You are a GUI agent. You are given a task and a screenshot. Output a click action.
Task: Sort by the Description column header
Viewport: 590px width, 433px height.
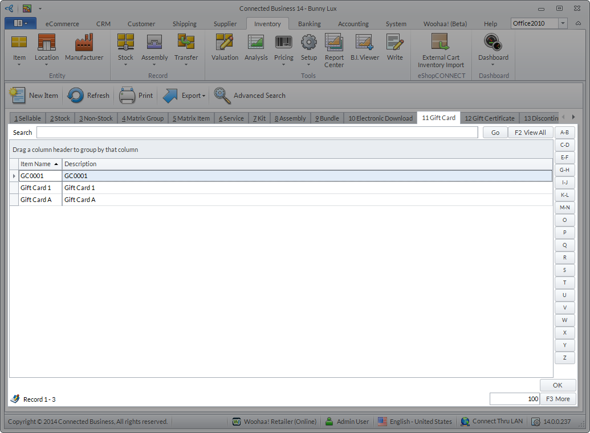tap(307, 164)
